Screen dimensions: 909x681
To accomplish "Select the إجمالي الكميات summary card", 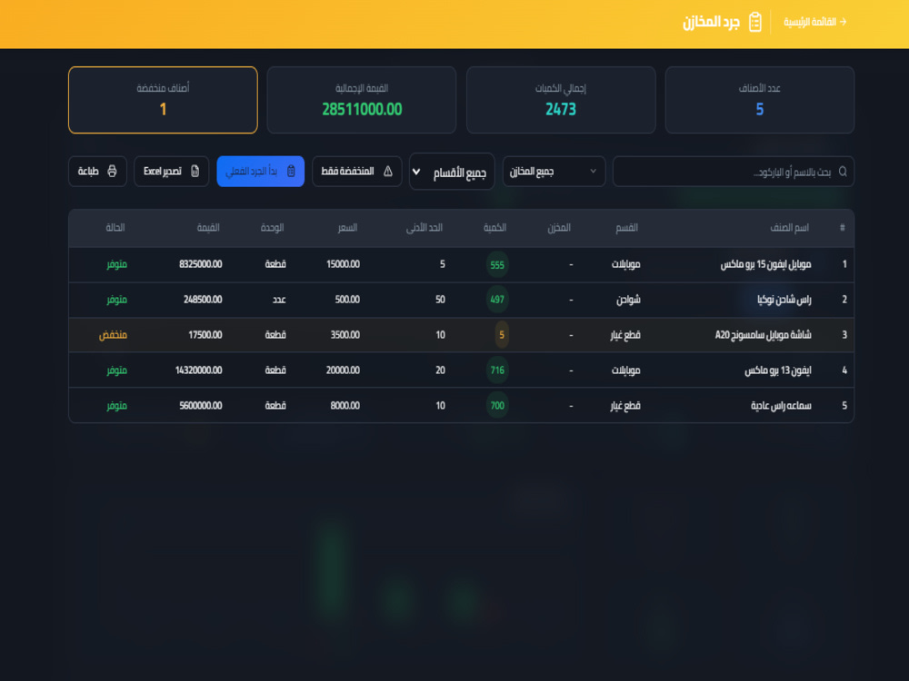I will click(561, 100).
